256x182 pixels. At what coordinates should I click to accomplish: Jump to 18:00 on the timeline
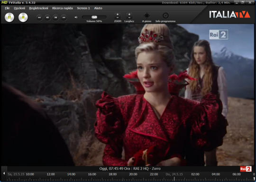click(x=113, y=174)
